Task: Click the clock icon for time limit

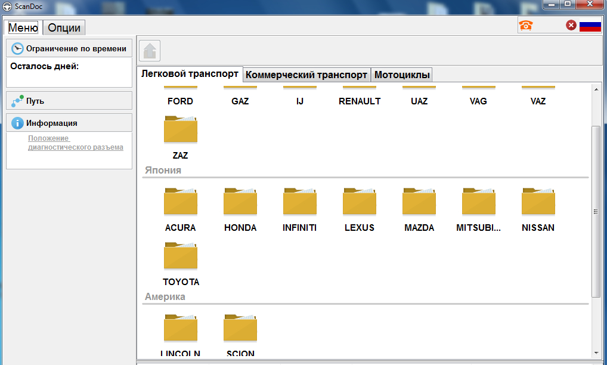Action: click(x=17, y=48)
